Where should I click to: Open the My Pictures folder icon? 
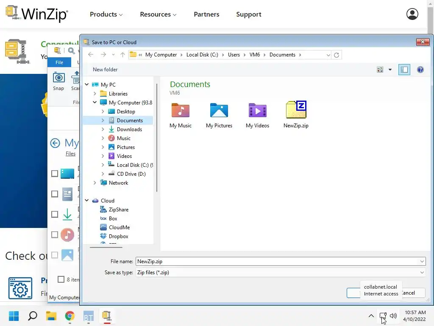point(219,110)
